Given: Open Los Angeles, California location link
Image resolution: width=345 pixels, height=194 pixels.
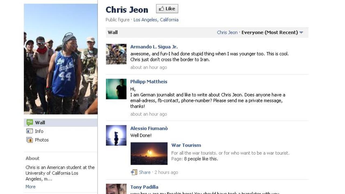Looking at the screenshot, I should click(x=156, y=20).
